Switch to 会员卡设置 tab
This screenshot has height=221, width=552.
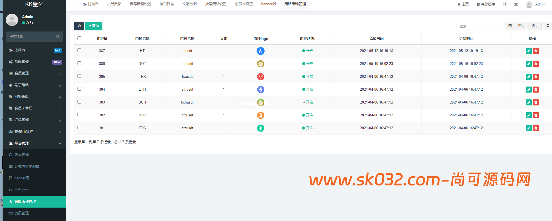click(244, 4)
